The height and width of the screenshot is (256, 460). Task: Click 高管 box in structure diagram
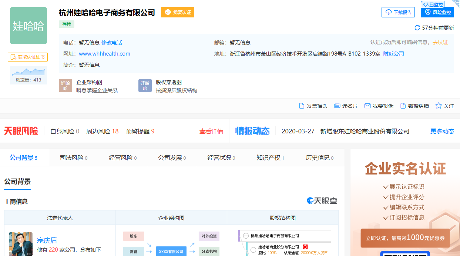click(x=134, y=252)
